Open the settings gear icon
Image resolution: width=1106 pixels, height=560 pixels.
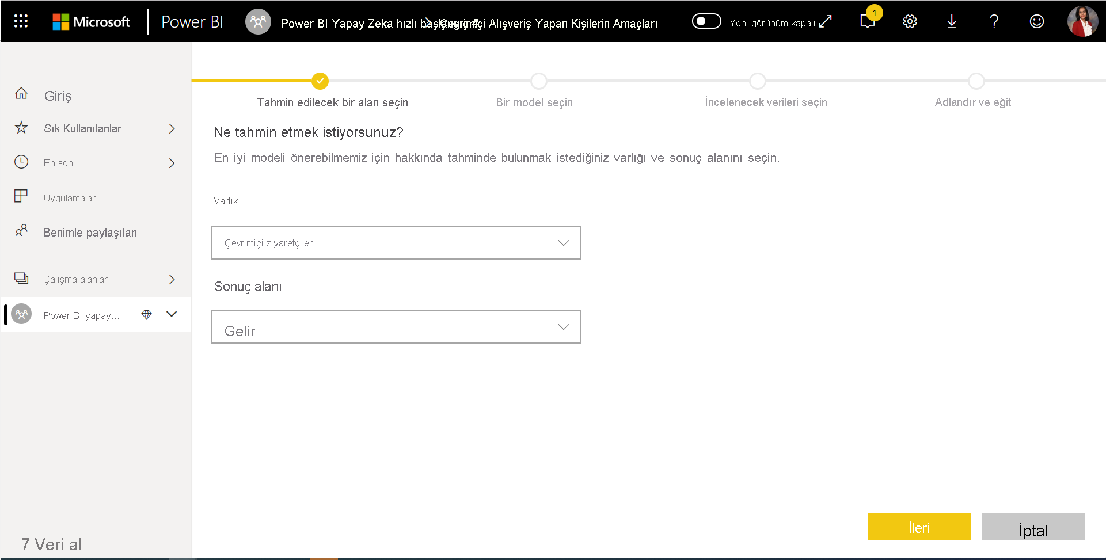[910, 21]
